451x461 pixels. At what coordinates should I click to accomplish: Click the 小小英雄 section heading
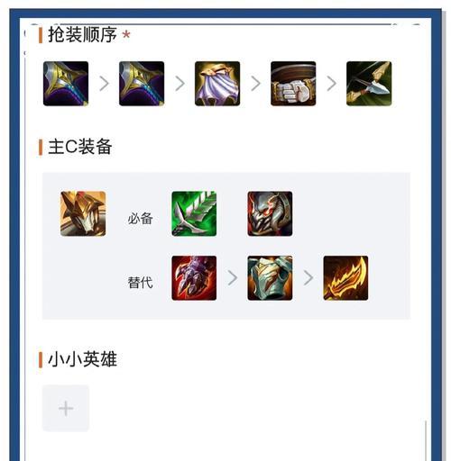pyautogui.click(x=82, y=359)
